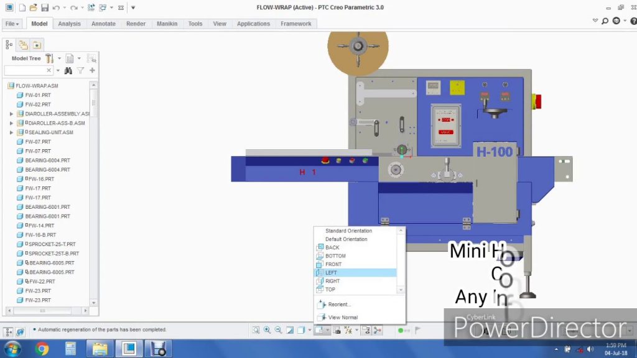Choose Reorient... in the view menu
637x358 pixels.
click(x=339, y=305)
